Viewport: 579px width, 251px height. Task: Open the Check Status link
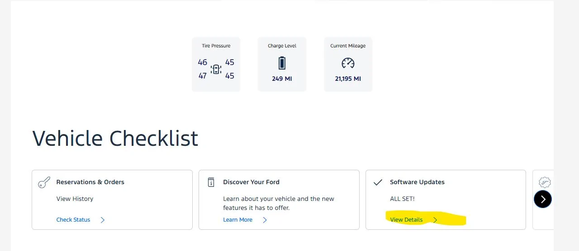[x=73, y=220]
